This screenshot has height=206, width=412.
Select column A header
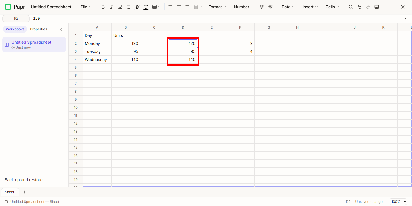tap(97, 27)
